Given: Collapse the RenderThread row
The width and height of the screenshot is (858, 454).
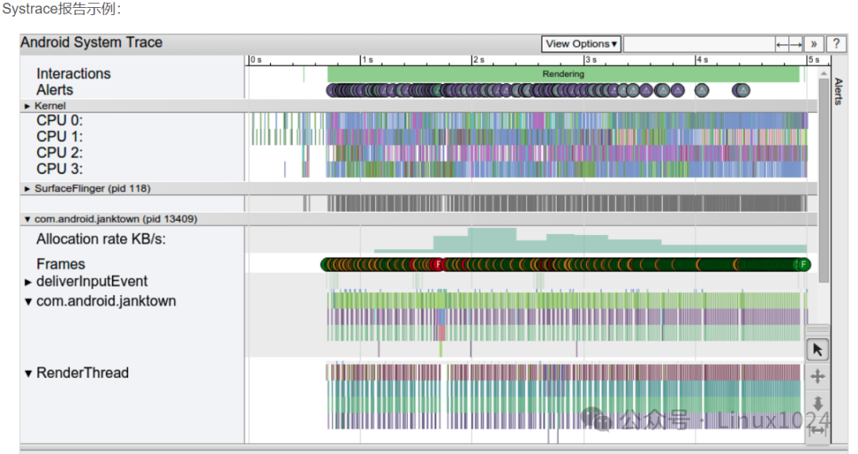Looking at the screenshot, I should [x=28, y=374].
